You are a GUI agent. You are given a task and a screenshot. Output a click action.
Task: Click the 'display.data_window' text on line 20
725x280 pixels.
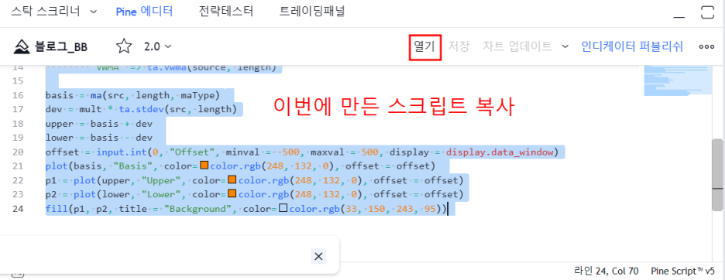[500, 152]
